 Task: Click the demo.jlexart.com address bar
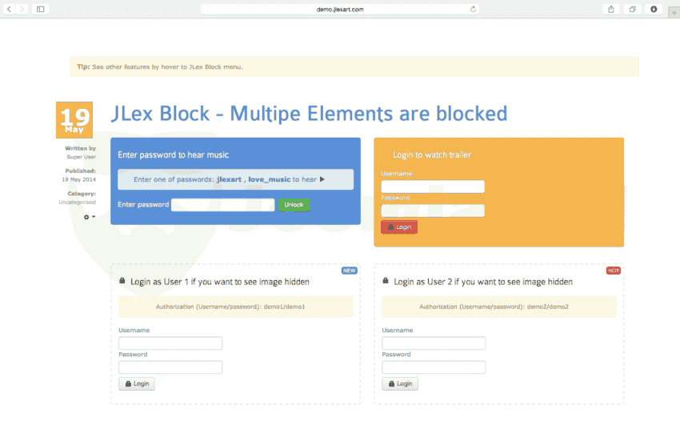(x=340, y=9)
